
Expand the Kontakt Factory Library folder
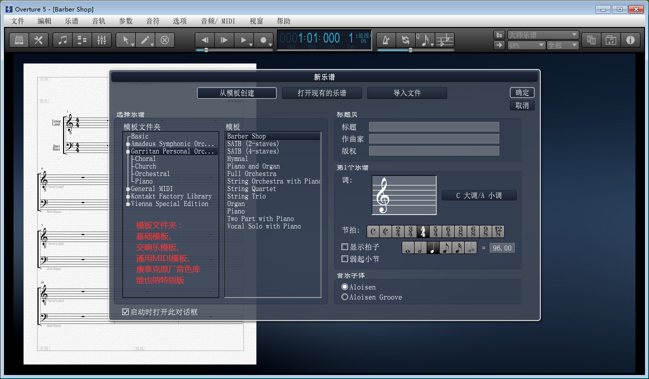(x=128, y=196)
